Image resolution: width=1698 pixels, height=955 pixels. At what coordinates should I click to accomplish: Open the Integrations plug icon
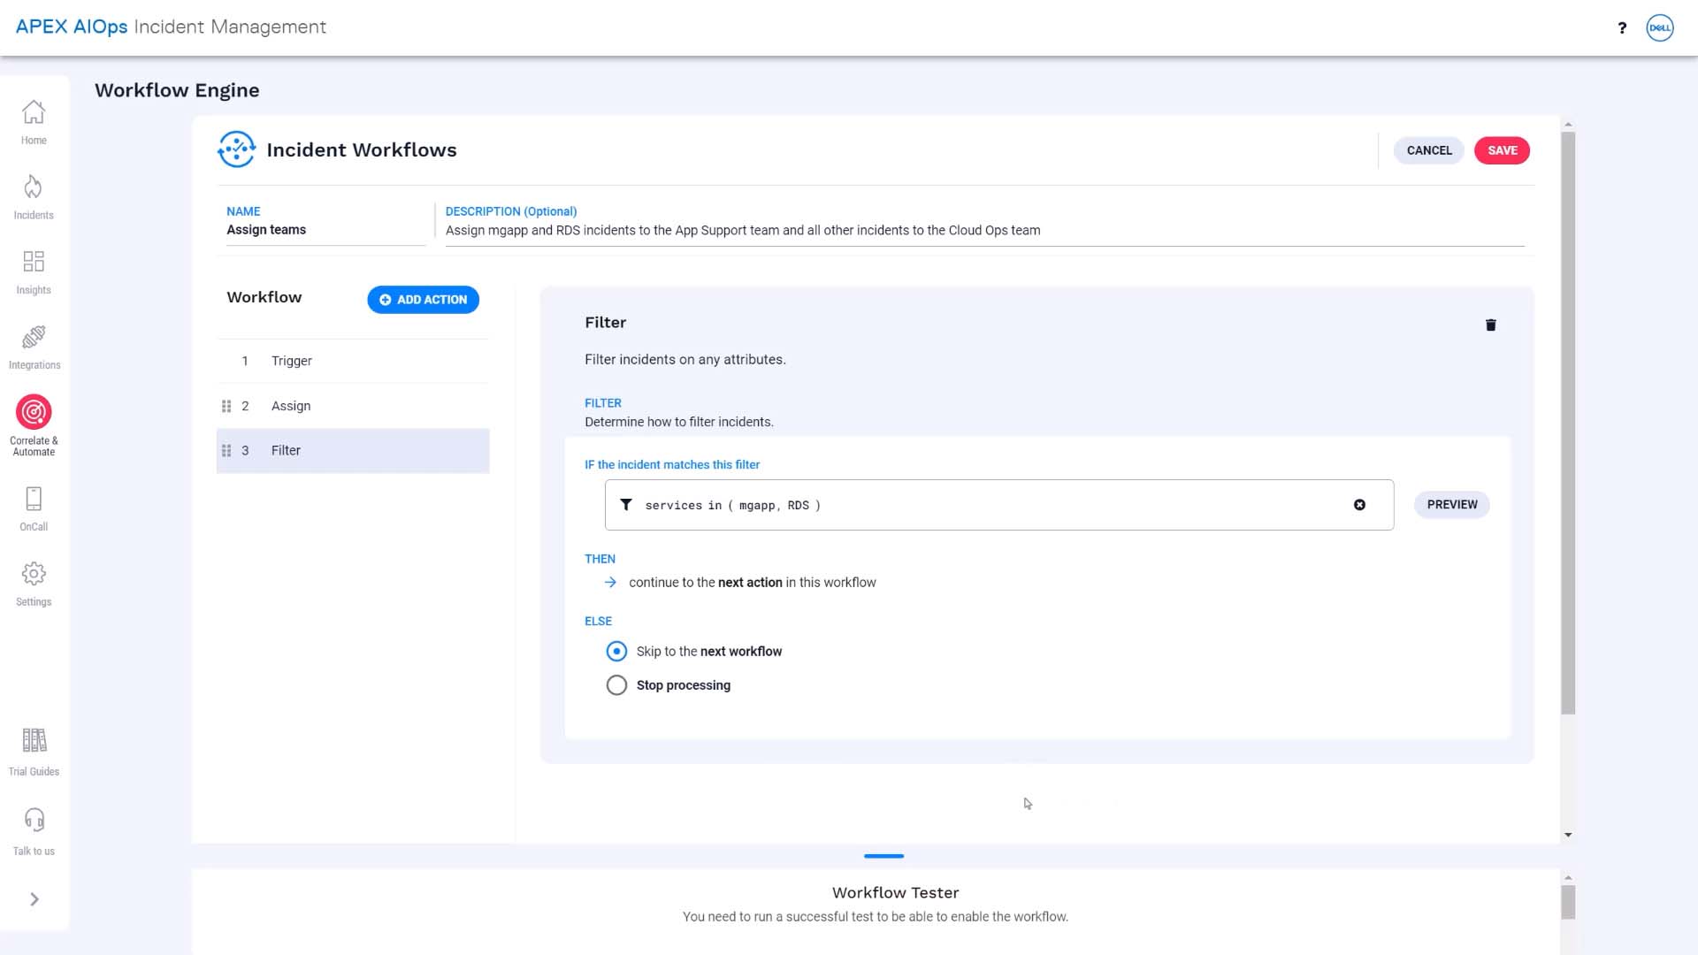pos(34,337)
